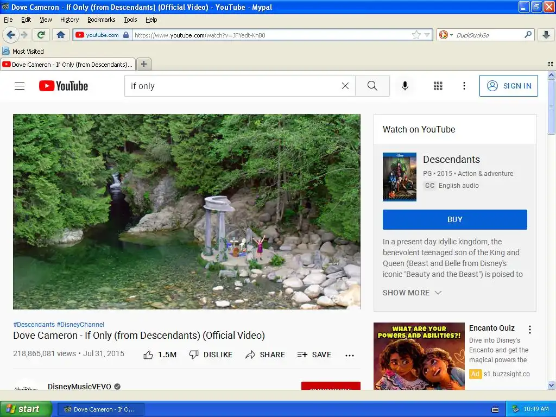556x417 pixels.
Task: Click the vertical scrollbar thumb
Action: (x=551, y=107)
